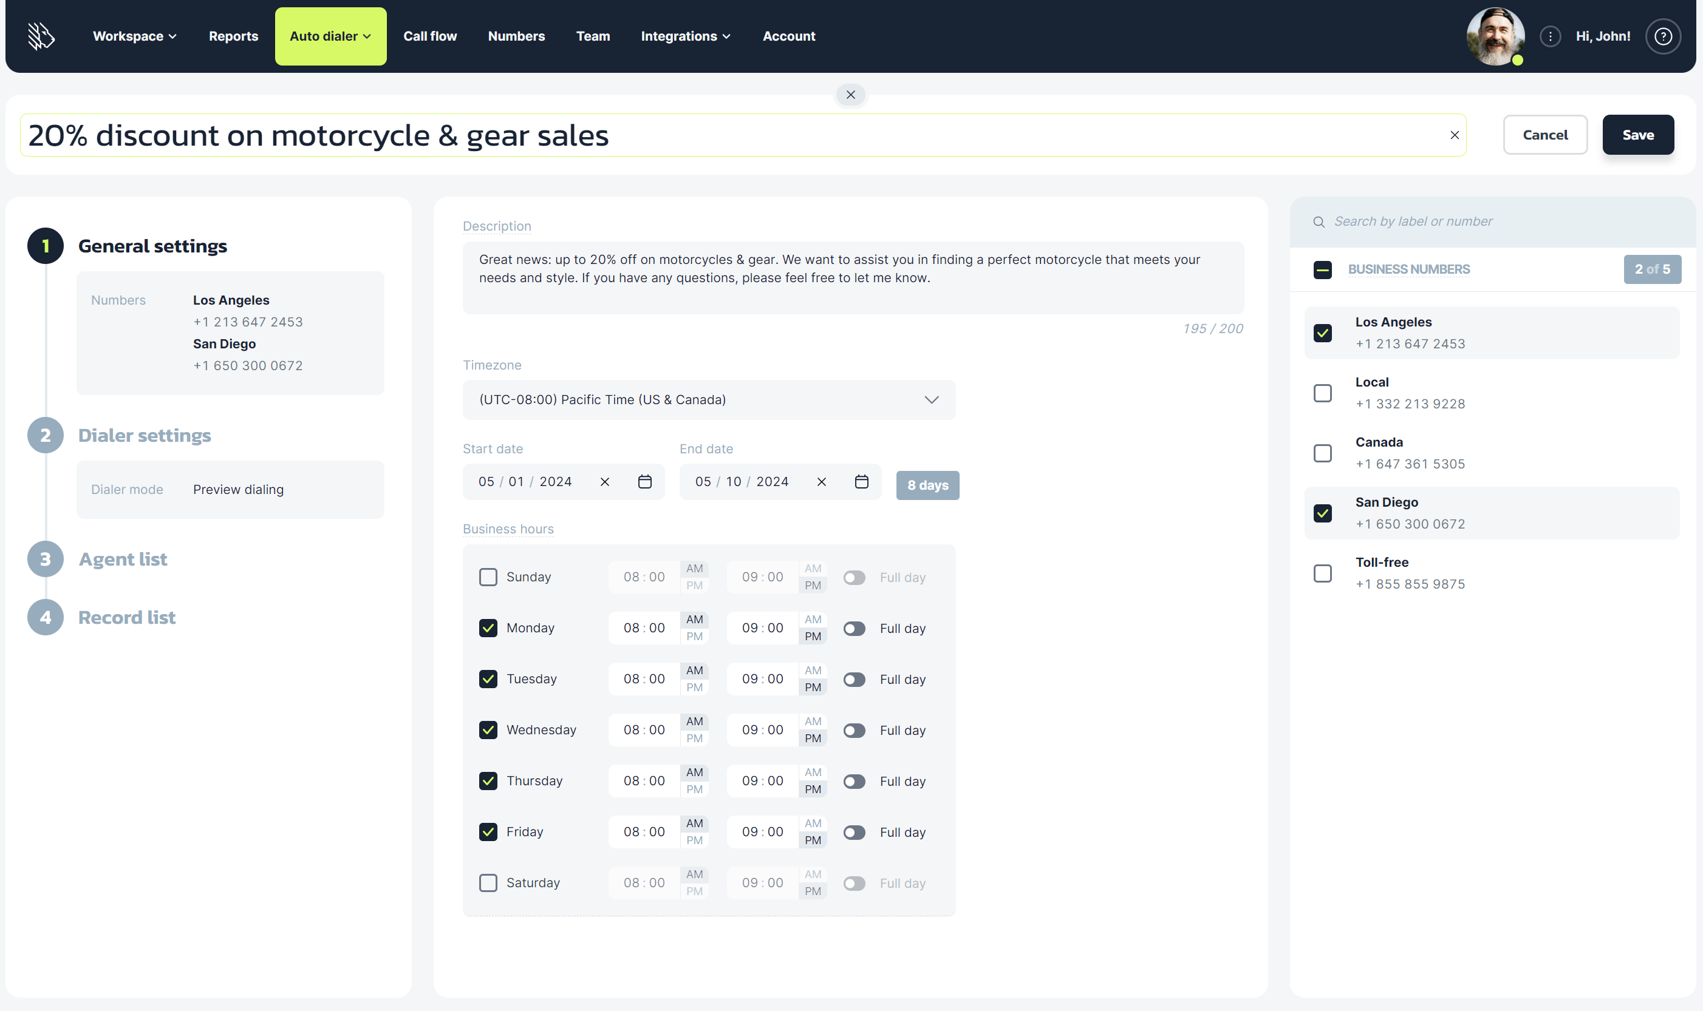
Task: Expand the Integrations menu
Action: (x=685, y=36)
